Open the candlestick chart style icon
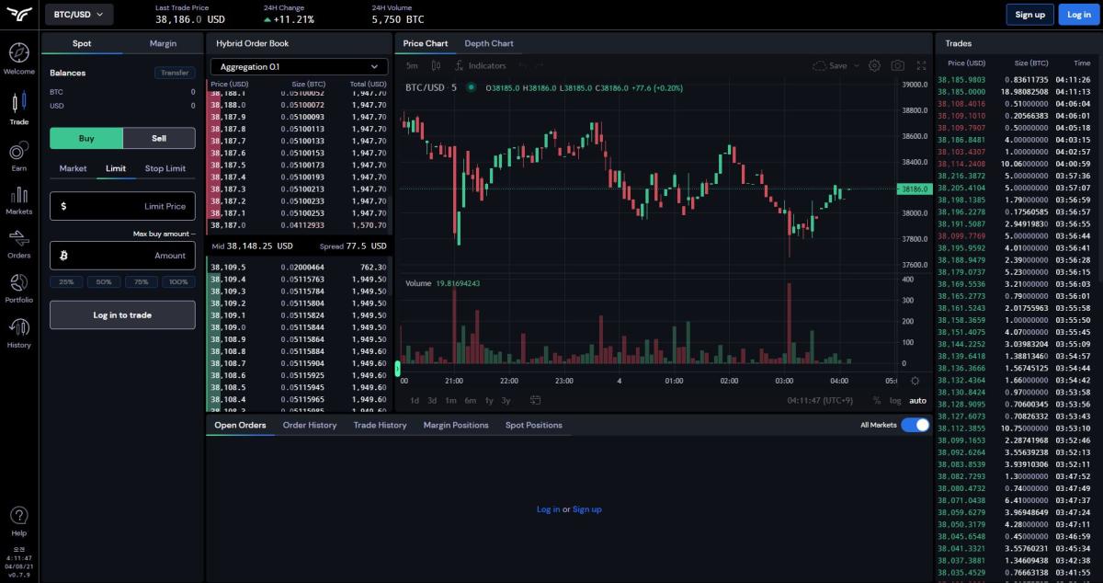The height and width of the screenshot is (583, 1103). 437,66
